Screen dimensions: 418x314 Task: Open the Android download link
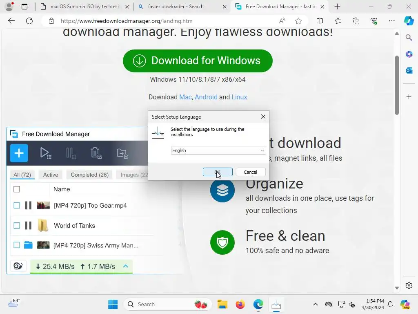tap(206, 97)
